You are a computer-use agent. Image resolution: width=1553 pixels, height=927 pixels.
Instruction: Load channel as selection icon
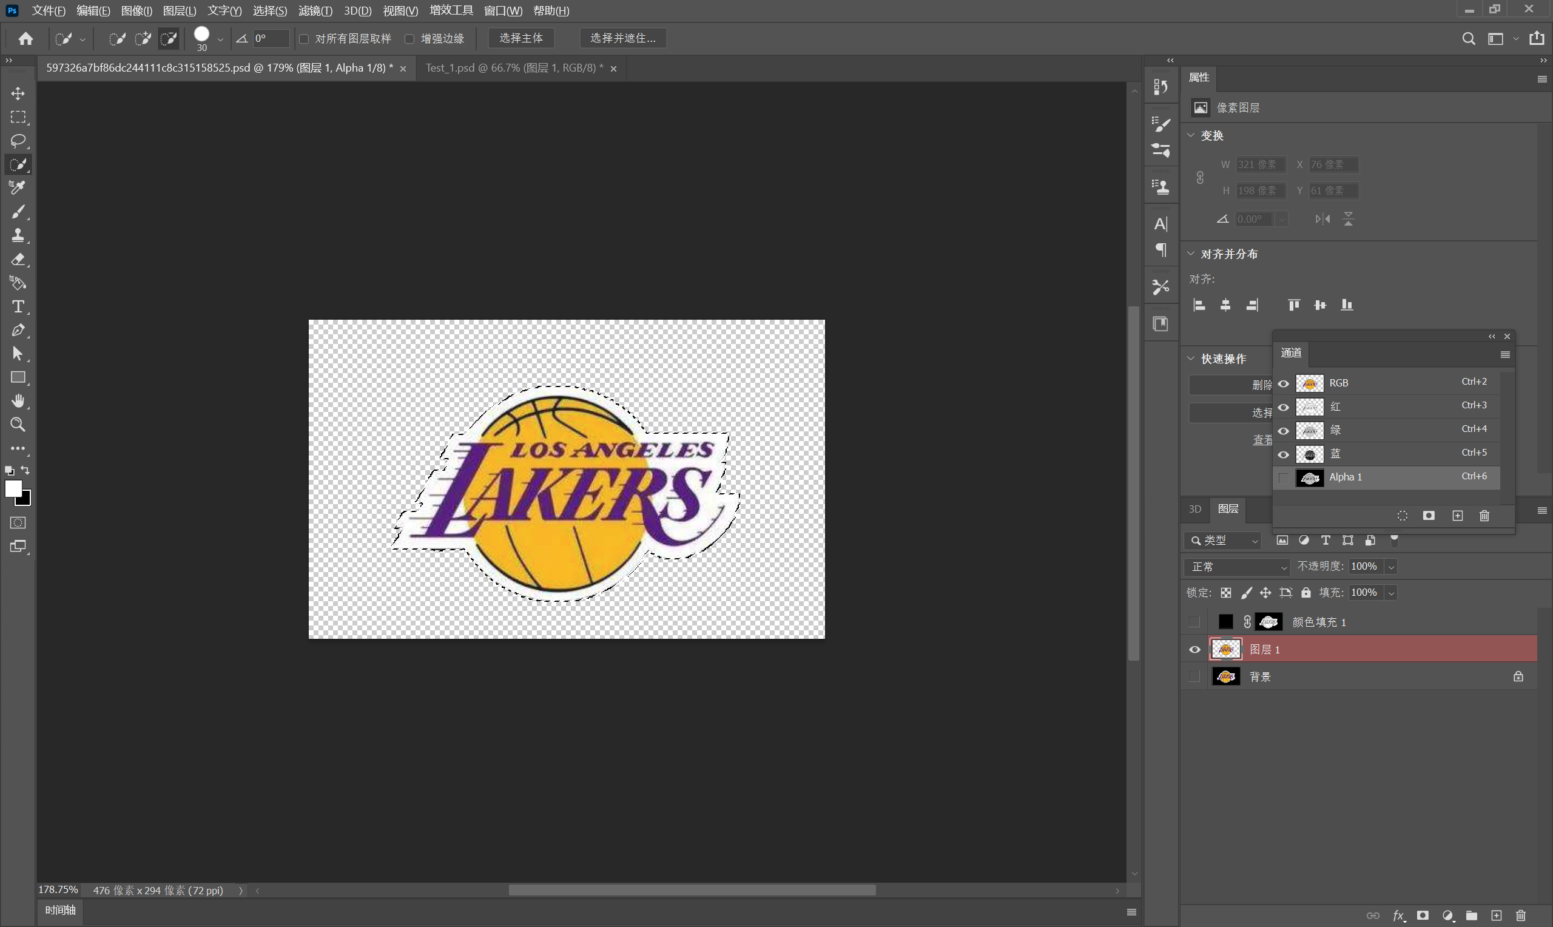(1403, 515)
